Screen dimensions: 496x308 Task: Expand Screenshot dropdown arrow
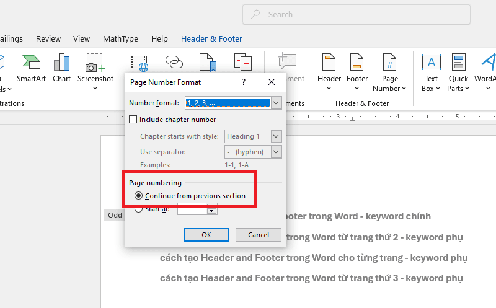[x=95, y=89]
